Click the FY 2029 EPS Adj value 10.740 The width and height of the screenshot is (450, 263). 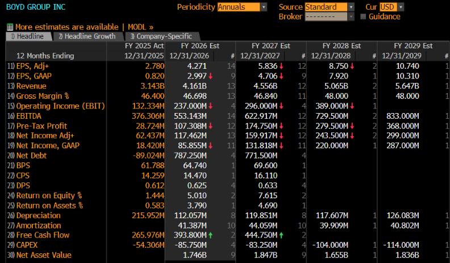click(x=407, y=66)
